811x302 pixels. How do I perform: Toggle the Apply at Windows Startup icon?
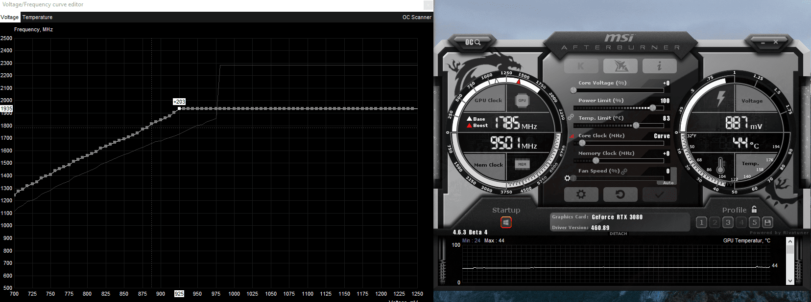(x=506, y=222)
